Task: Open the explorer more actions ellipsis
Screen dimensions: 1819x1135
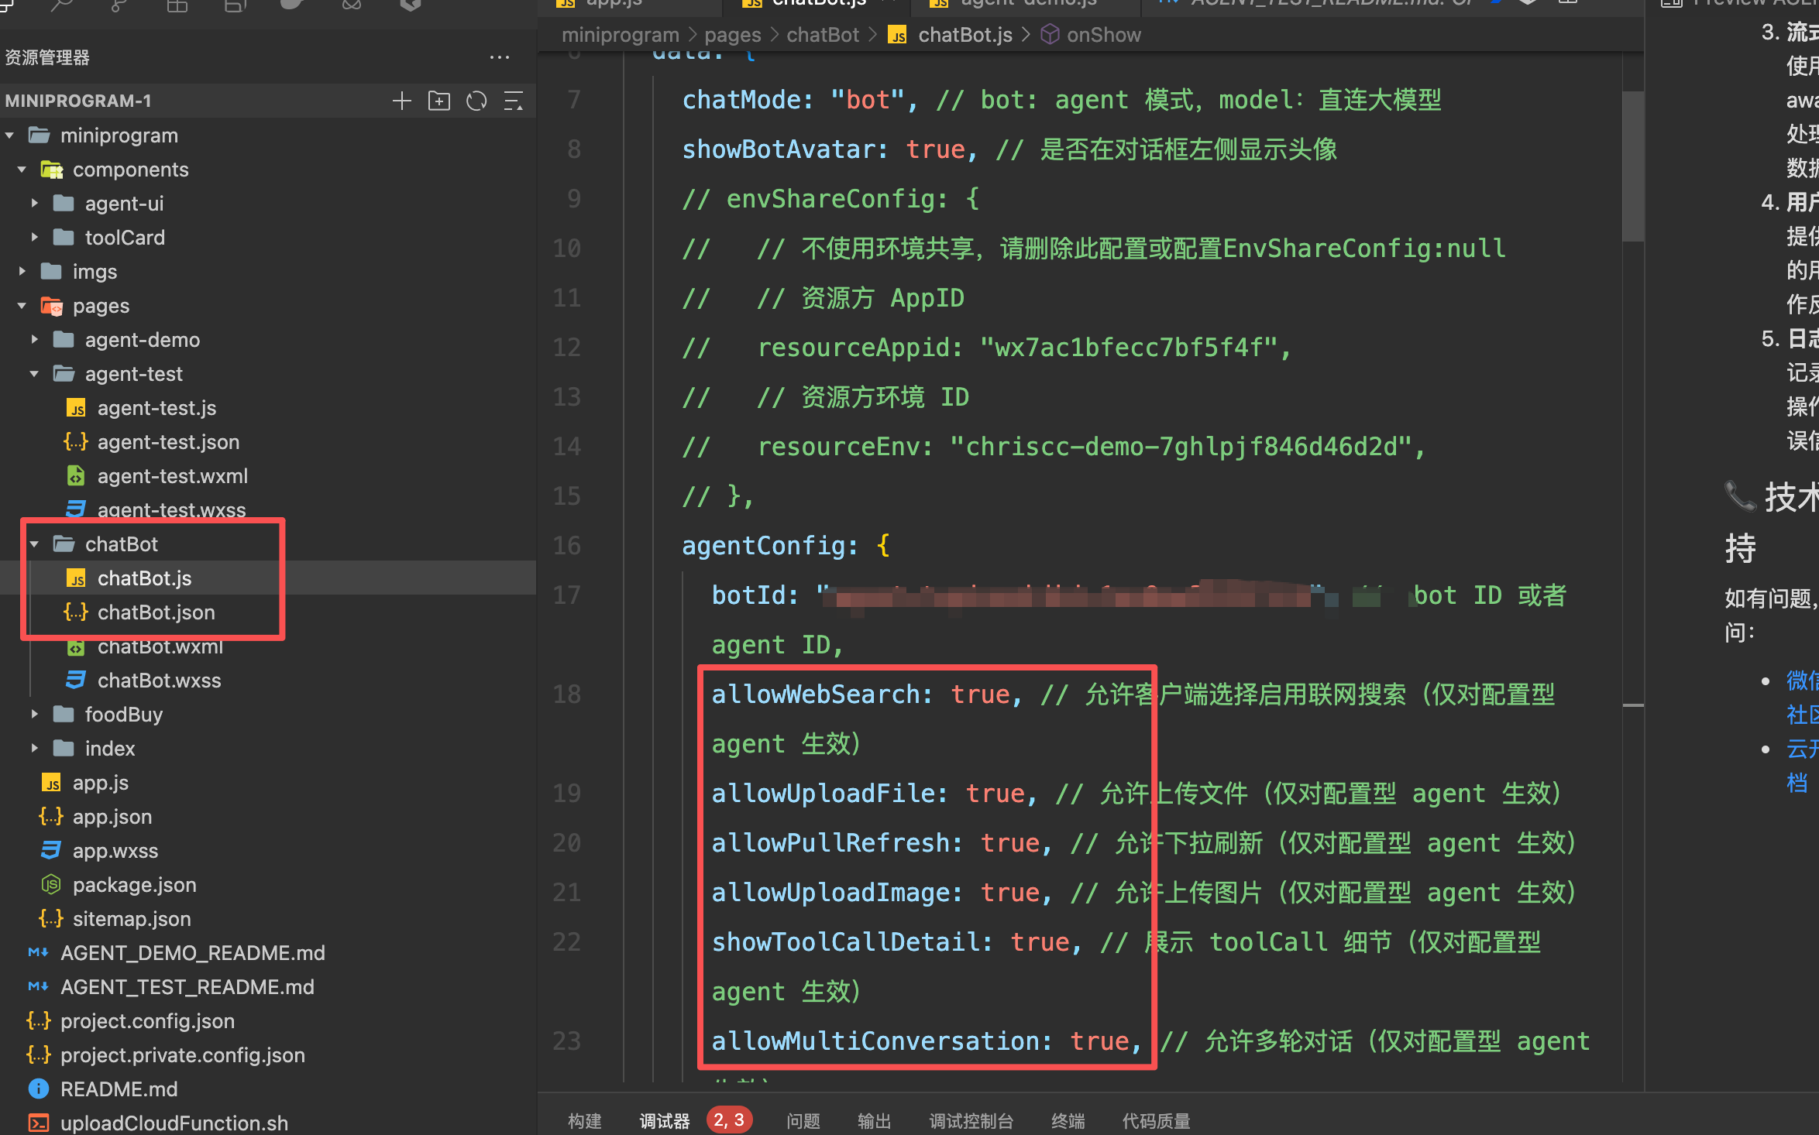Action: click(x=500, y=57)
